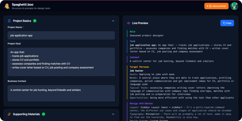Save the prompt

pos(216,6)
